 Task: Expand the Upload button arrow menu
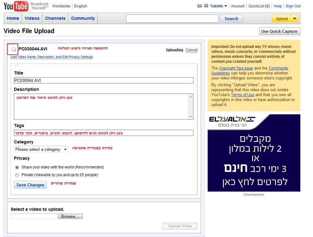pos(295,19)
